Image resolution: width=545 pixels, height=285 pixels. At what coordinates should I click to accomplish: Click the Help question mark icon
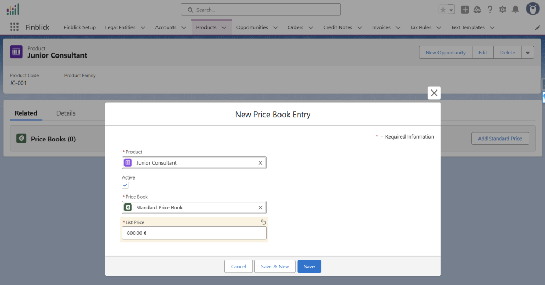(x=490, y=10)
